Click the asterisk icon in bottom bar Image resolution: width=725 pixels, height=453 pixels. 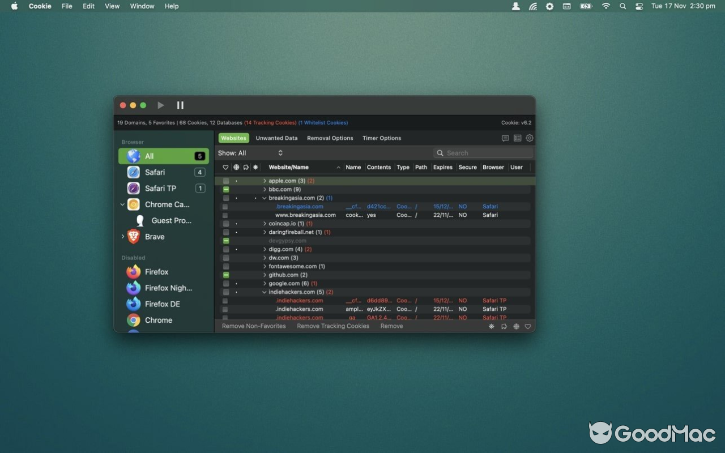point(491,326)
